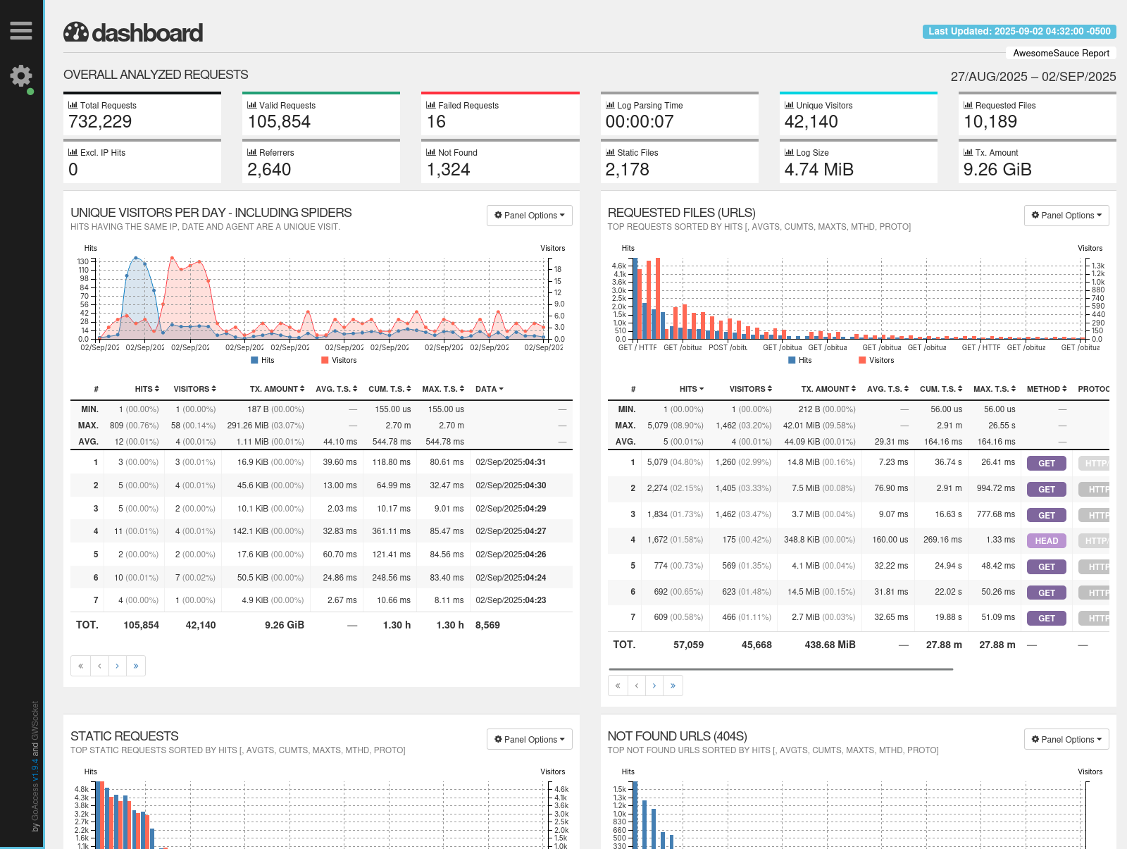Go to first page of Unique Visitors table
The width and height of the screenshot is (1127, 849).
coord(80,666)
